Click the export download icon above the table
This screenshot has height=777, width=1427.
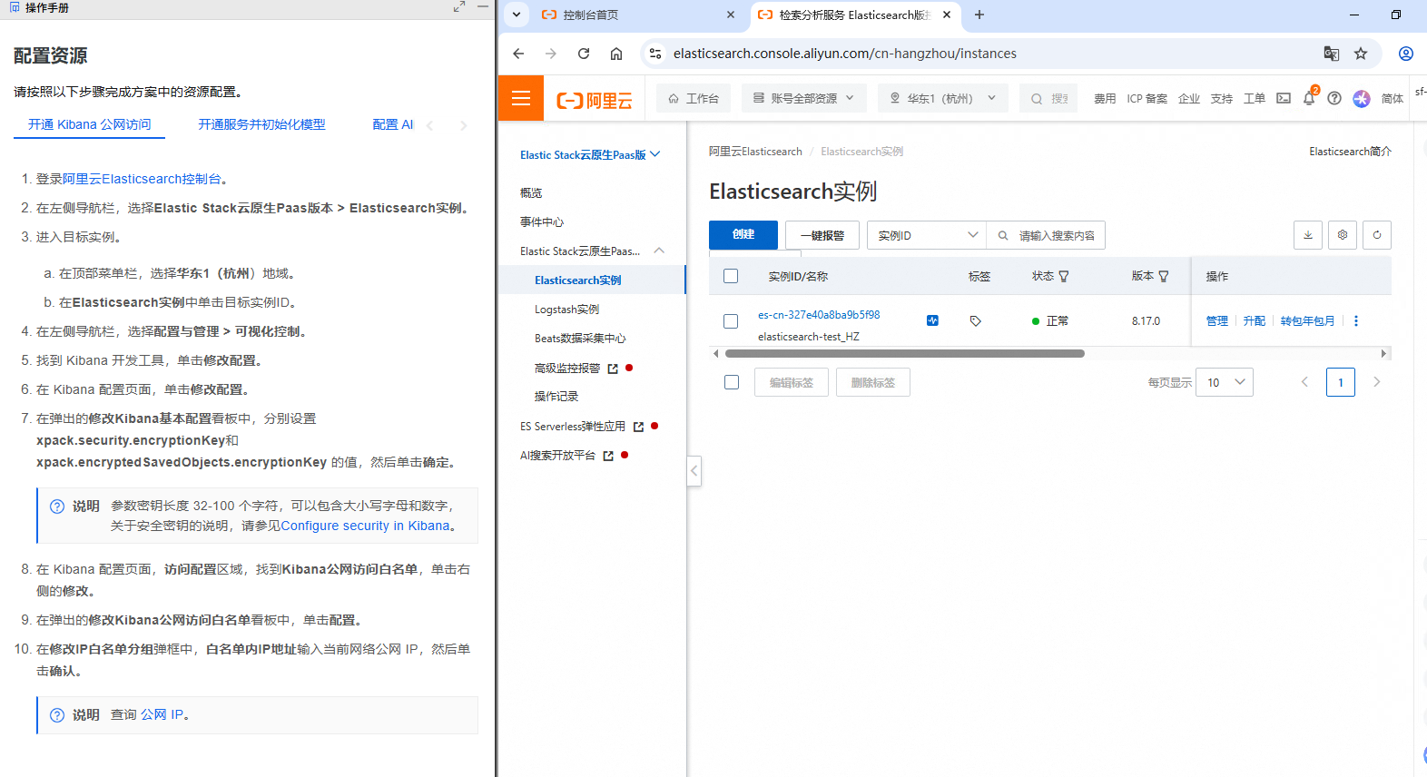click(1308, 235)
